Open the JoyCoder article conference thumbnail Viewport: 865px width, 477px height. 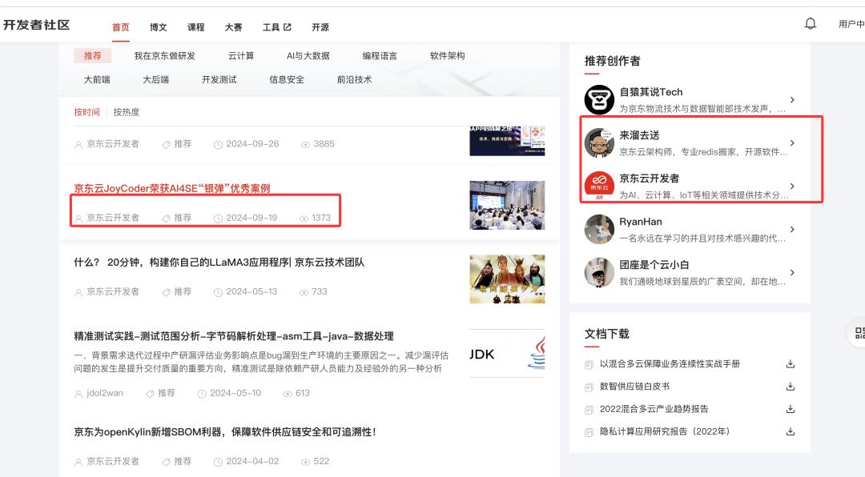[507, 205]
